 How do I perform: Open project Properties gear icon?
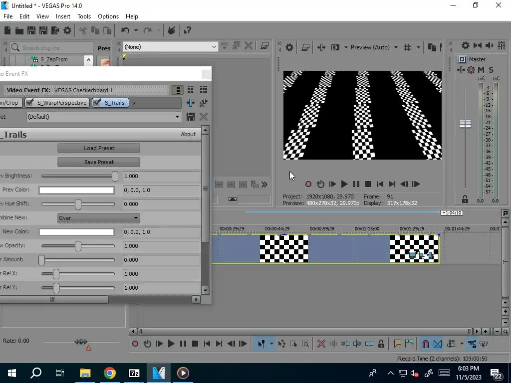(x=67, y=30)
